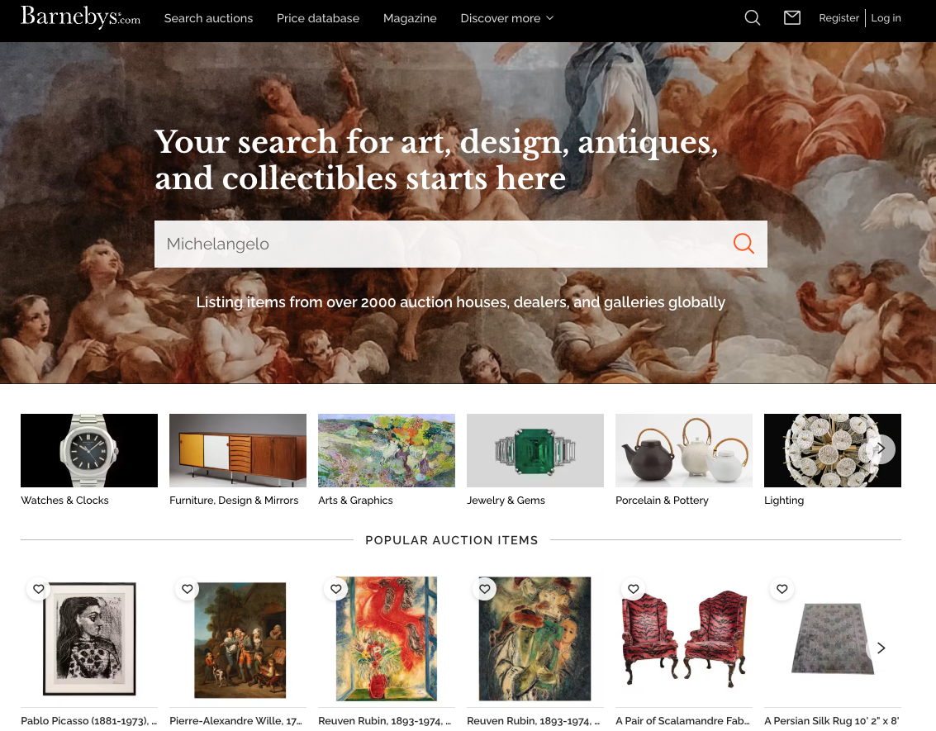Open the Magazine menu item
This screenshot has height=731, width=936.
point(410,18)
